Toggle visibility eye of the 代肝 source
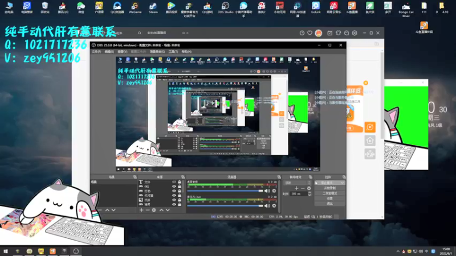 pyautogui.click(x=174, y=200)
